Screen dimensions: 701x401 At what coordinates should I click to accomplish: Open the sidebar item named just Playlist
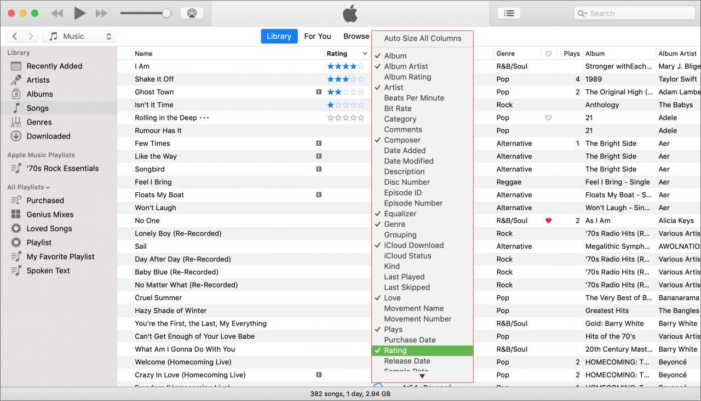(39, 242)
